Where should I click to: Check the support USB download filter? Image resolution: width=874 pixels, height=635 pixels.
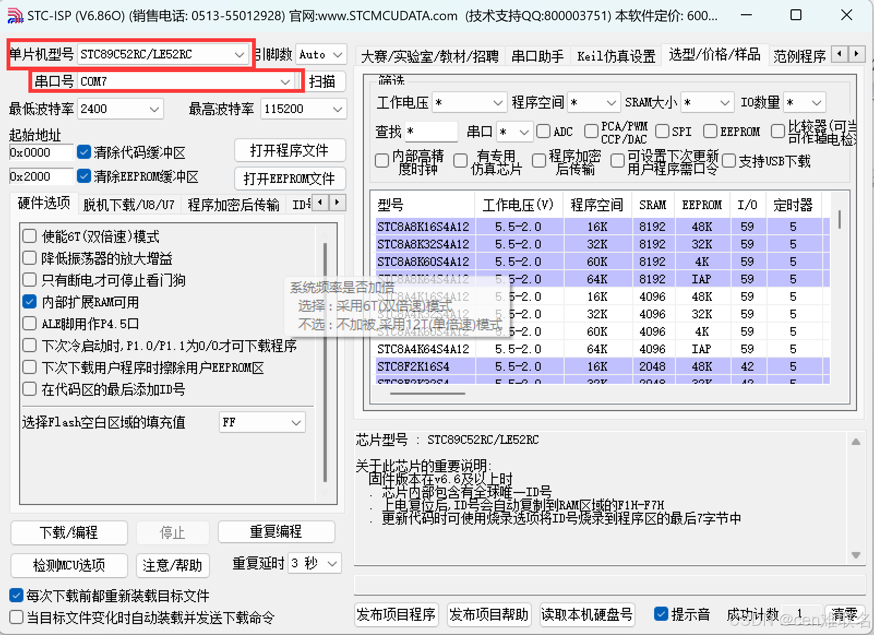(729, 161)
